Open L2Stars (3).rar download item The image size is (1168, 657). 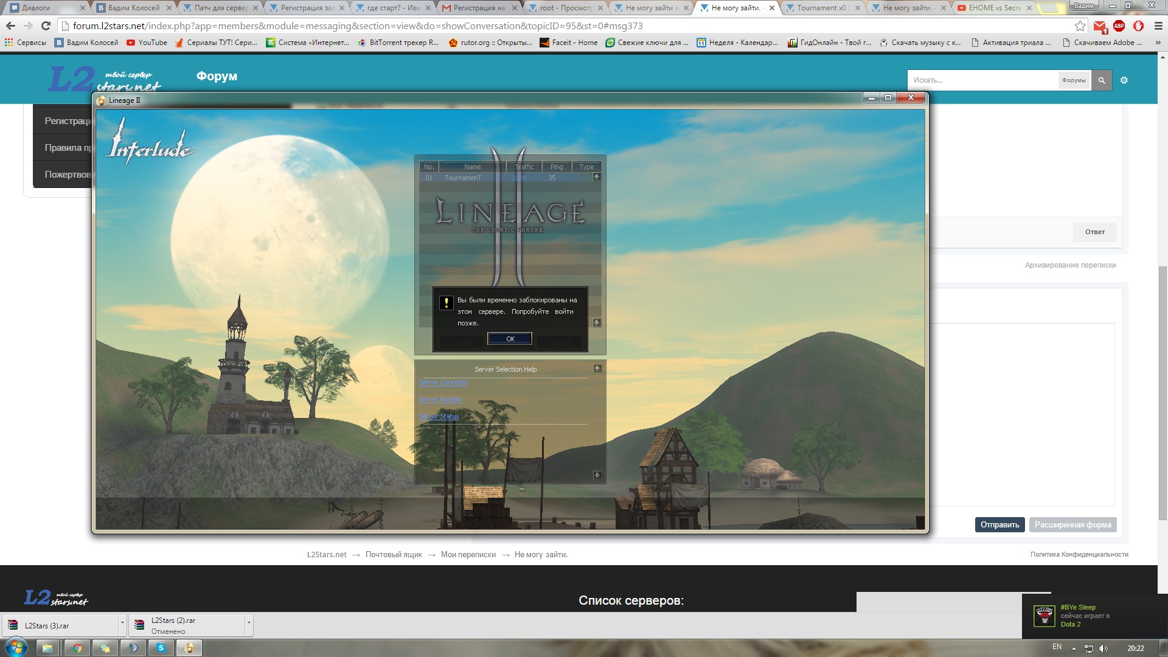pos(60,625)
